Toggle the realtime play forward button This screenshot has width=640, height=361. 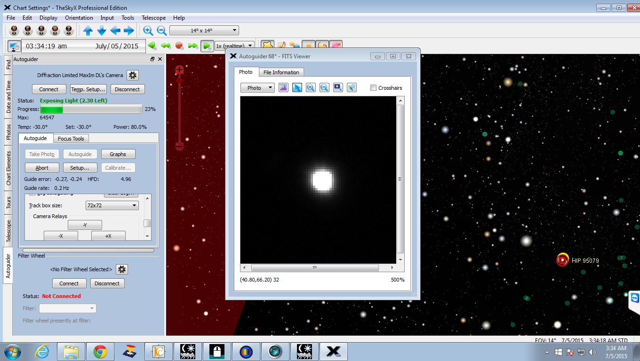pos(206,46)
